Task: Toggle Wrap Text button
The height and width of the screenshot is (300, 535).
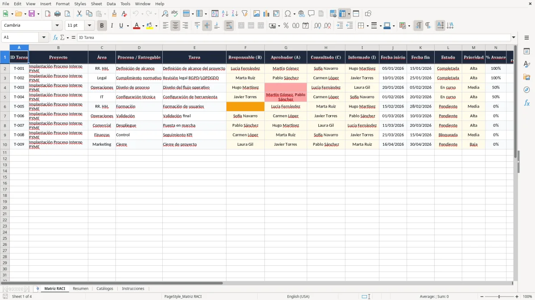Action: (229, 26)
